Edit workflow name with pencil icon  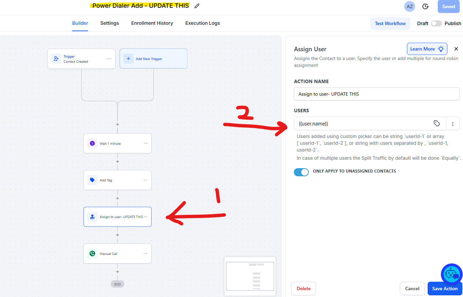[197, 6]
